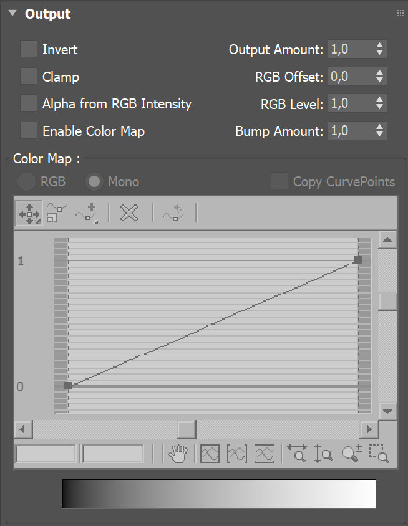Viewport: 408px width, 526px height.
Task: Click the curve endpoint at value 1
Action: click(358, 259)
